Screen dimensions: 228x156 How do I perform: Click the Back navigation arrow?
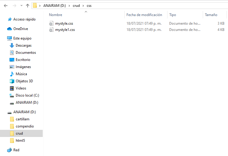click(x=6, y=6)
